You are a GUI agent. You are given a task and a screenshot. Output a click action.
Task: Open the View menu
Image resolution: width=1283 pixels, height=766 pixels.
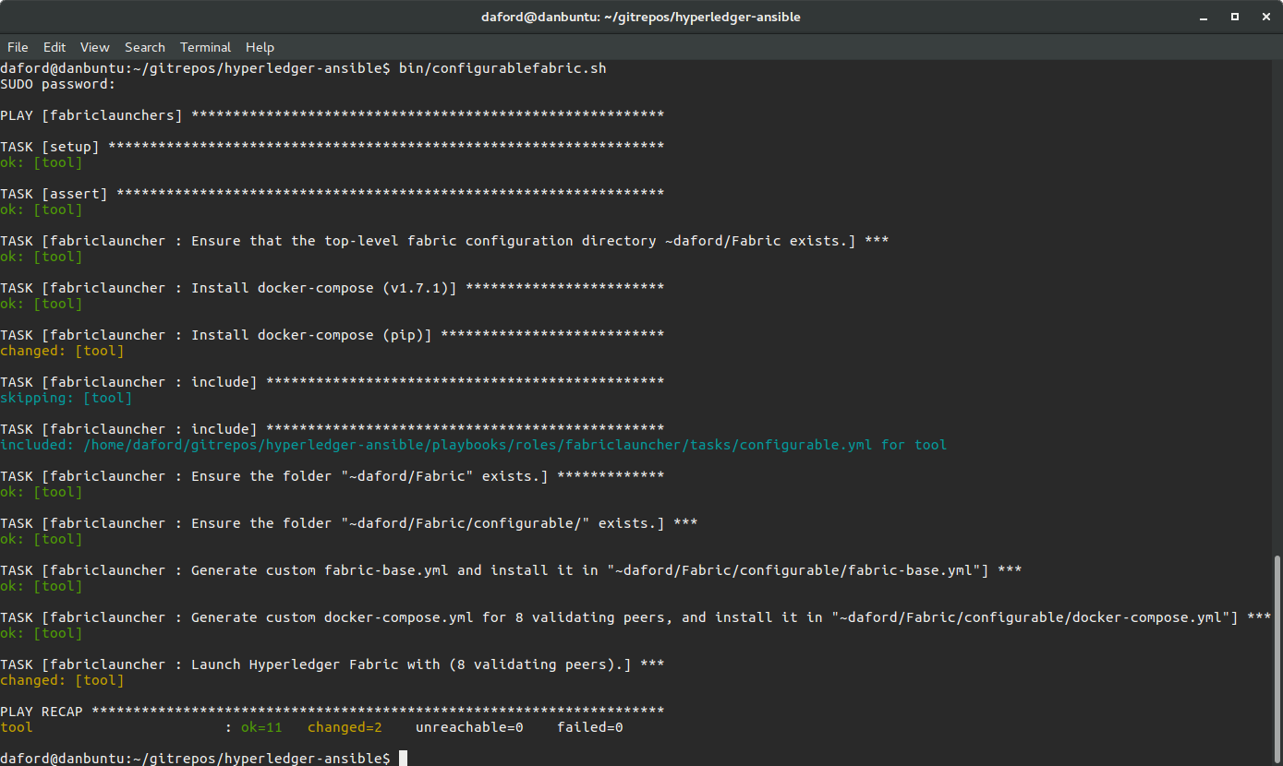(x=95, y=47)
